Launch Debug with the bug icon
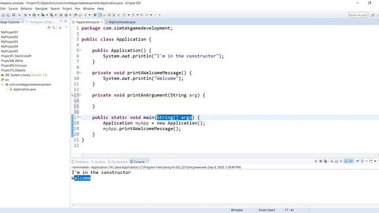 25,15
